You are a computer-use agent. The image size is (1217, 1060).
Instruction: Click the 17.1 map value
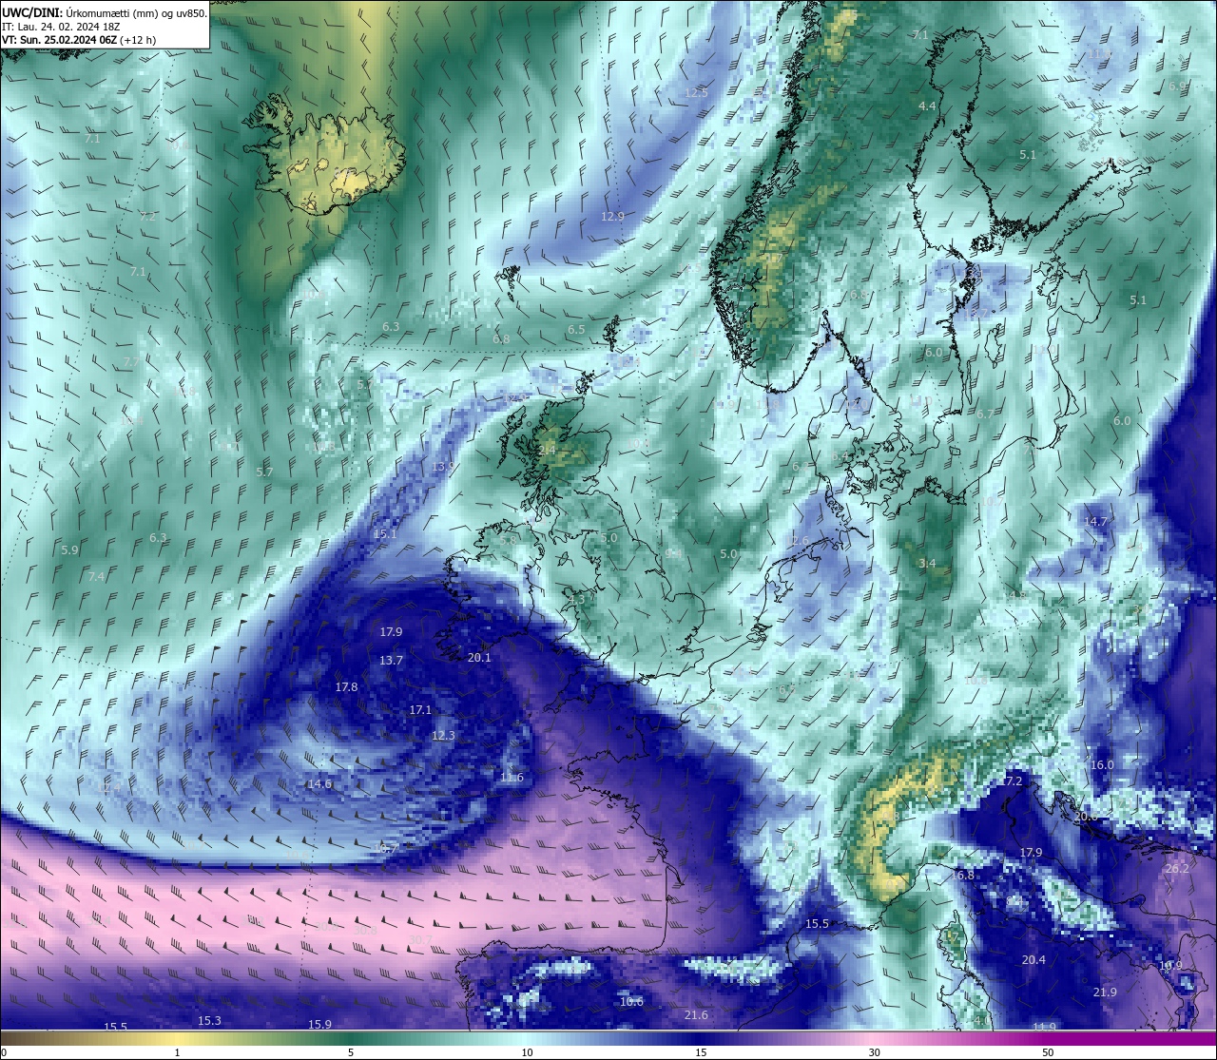(x=420, y=710)
